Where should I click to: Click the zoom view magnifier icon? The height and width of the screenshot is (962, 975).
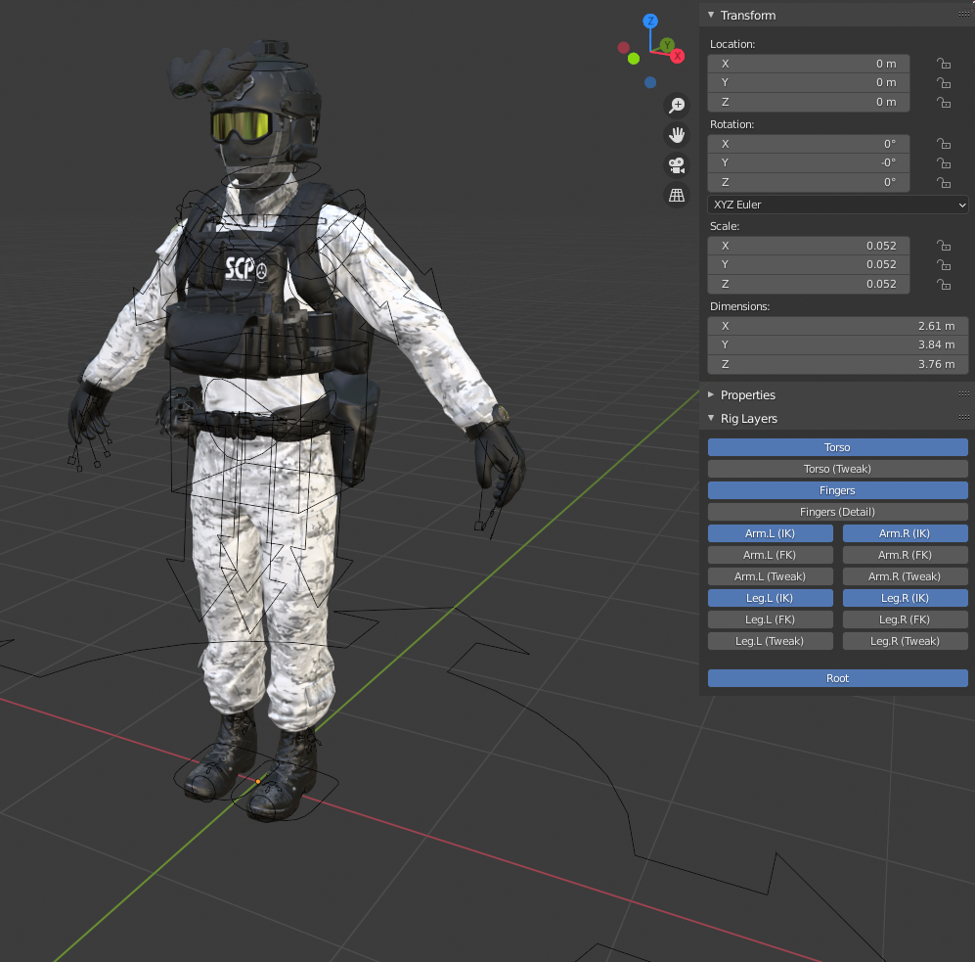(x=677, y=105)
